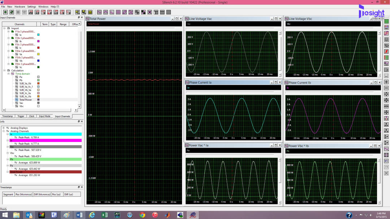
Task: Click the purple X close displays icon
Action: coord(149,12)
